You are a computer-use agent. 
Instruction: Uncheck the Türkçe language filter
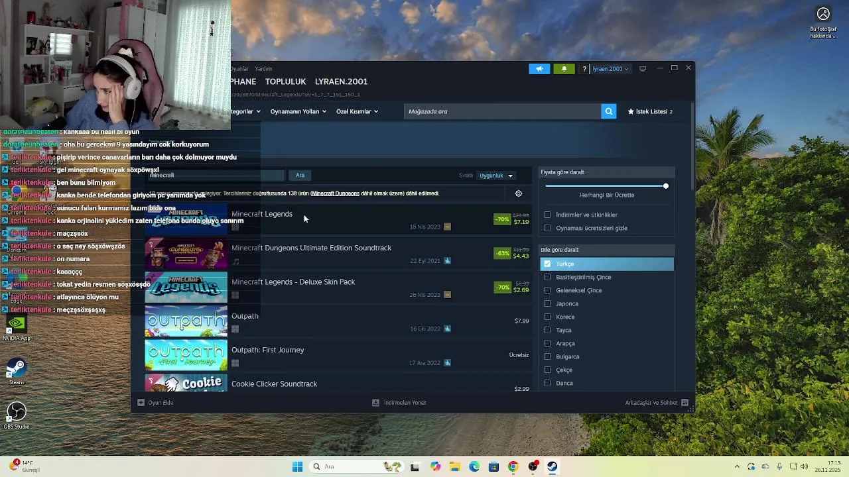[x=547, y=264]
